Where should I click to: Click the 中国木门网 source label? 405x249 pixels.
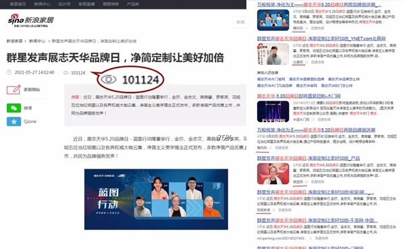pos(301,119)
